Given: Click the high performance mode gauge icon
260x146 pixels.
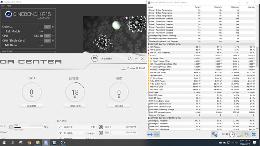Looking at the screenshot, I should (95, 58).
